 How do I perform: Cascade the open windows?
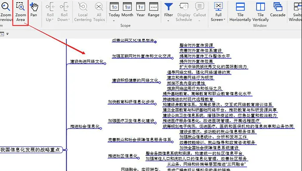pos(278,10)
